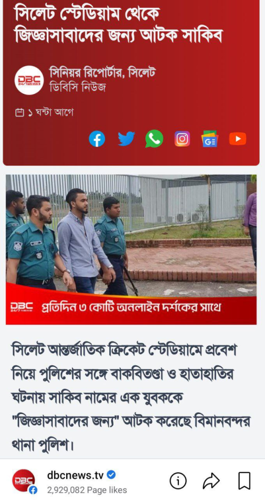Share article via Facebook icon

97,139
